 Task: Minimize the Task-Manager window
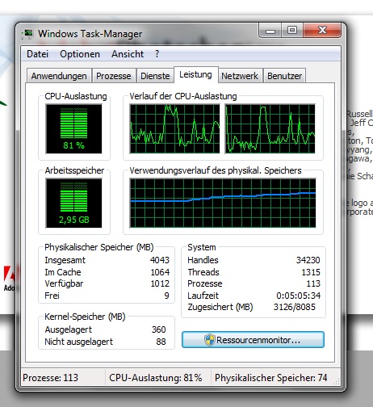click(270, 30)
